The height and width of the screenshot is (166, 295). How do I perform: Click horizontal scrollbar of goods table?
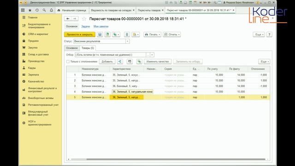tap(176, 159)
